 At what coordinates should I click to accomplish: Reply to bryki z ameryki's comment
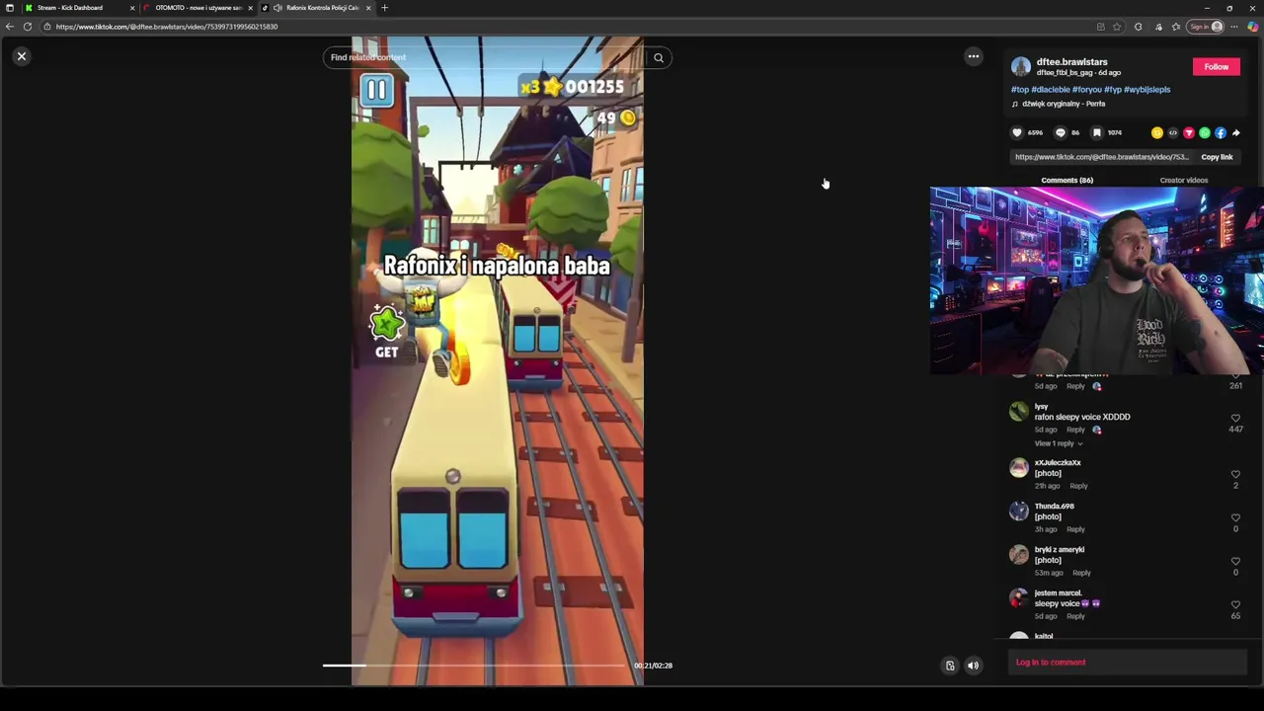[1081, 573]
